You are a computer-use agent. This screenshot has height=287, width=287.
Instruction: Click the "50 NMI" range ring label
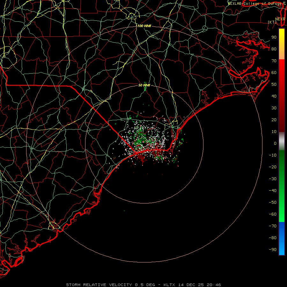coord(144,85)
